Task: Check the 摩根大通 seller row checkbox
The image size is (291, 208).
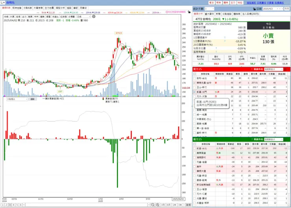Action: coord(194,171)
